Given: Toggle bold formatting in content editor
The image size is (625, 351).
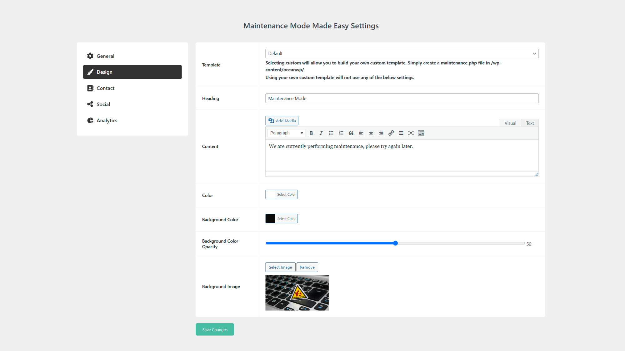Looking at the screenshot, I should click(311, 133).
